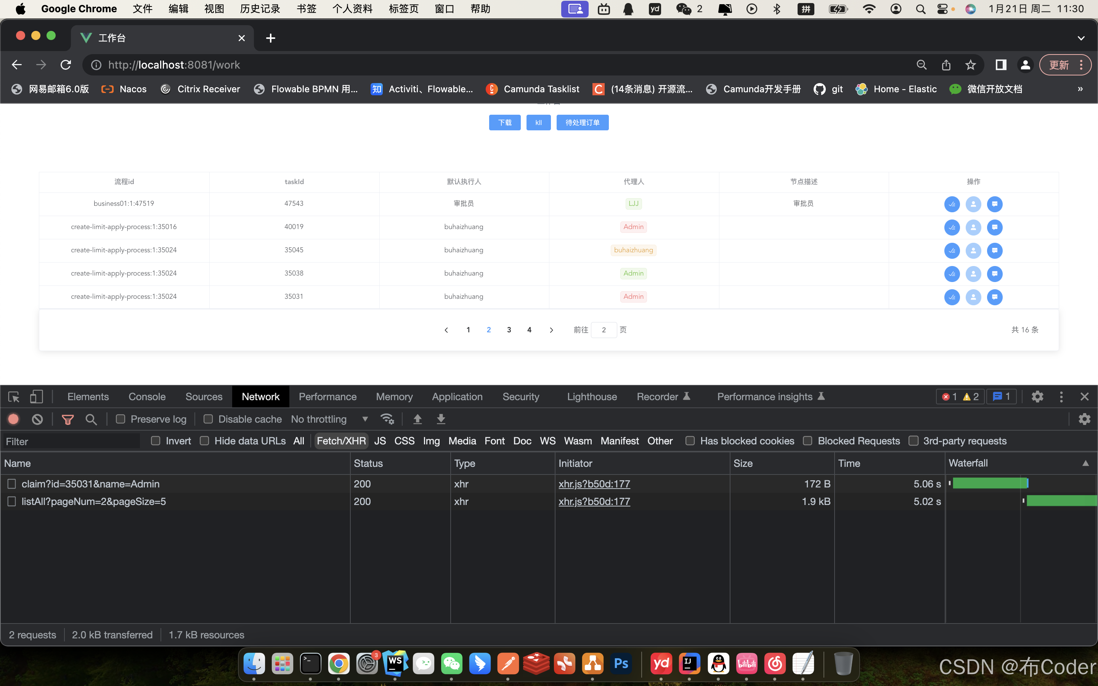The height and width of the screenshot is (686, 1098).
Task: Check Has blocked cookies checkbox
Action: pyautogui.click(x=690, y=441)
